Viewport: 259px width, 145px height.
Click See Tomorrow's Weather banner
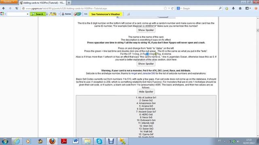(x=106, y=14)
